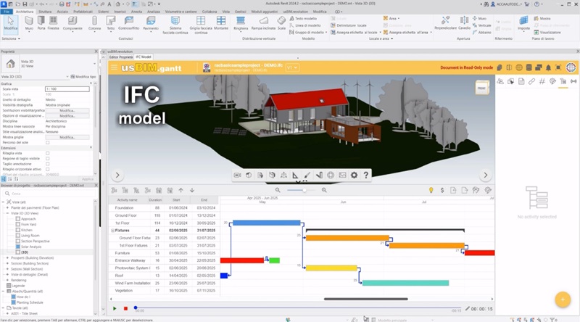The image size is (580, 322).
Task: Open the Struttura ribbon tab
Action: coord(45,12)
